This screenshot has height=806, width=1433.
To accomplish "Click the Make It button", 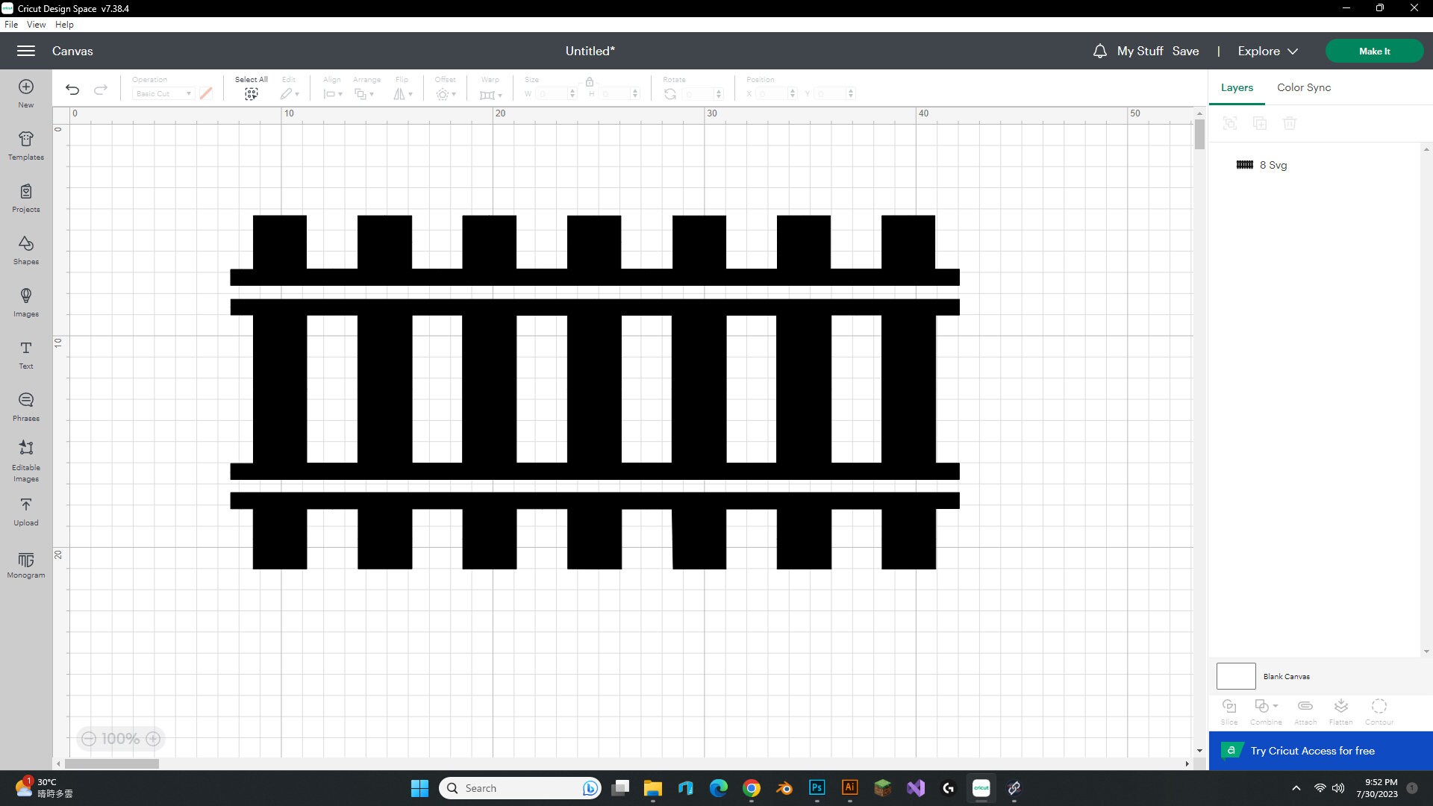I will point(1374,51).
